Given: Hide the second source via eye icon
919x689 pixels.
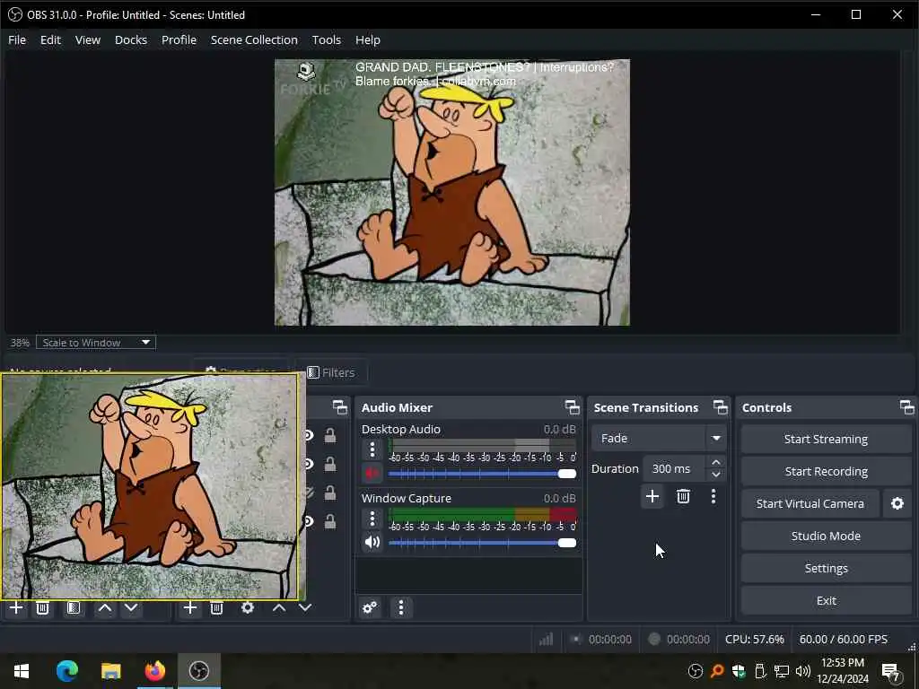Looking at the screenshot, I should click(309, 464).
